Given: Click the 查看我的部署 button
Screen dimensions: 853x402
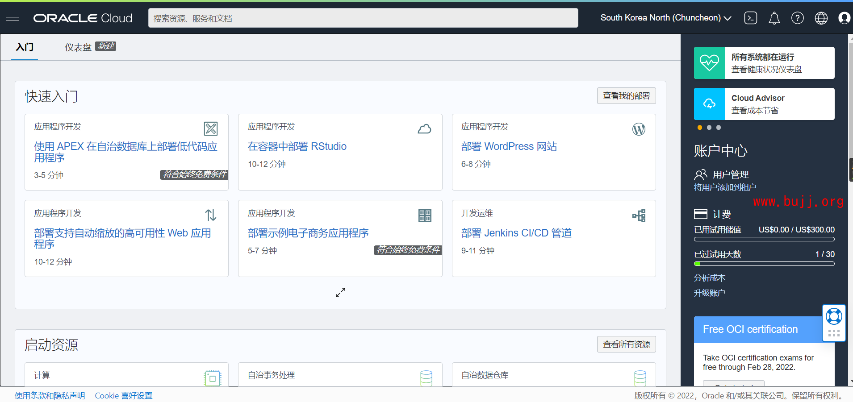Looking at the screenshot, I should point(626,96).
